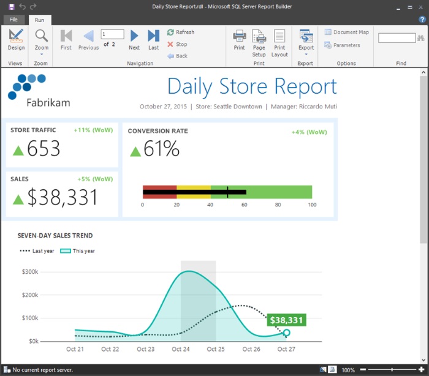Click the find binoculars icon

pos(420,38)
